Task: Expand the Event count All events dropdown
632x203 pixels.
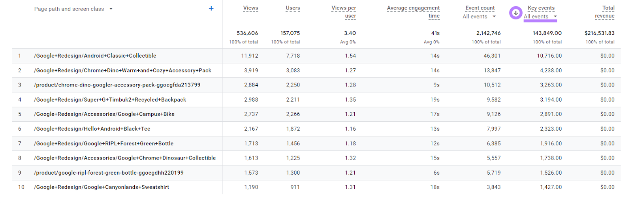Action: coord(479,17)
